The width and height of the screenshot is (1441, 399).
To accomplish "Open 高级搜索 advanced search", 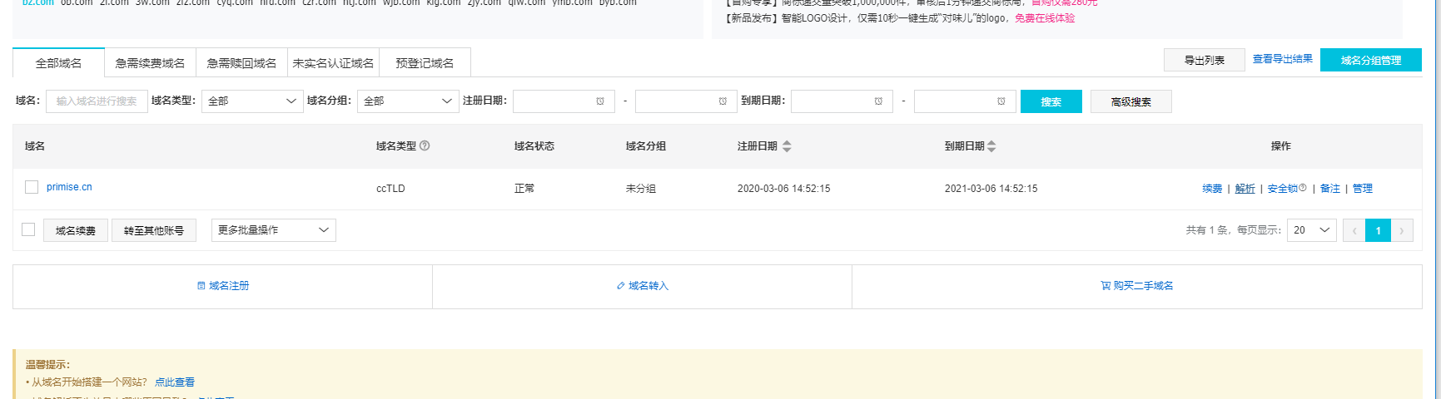I will [x=1131, y=101].
